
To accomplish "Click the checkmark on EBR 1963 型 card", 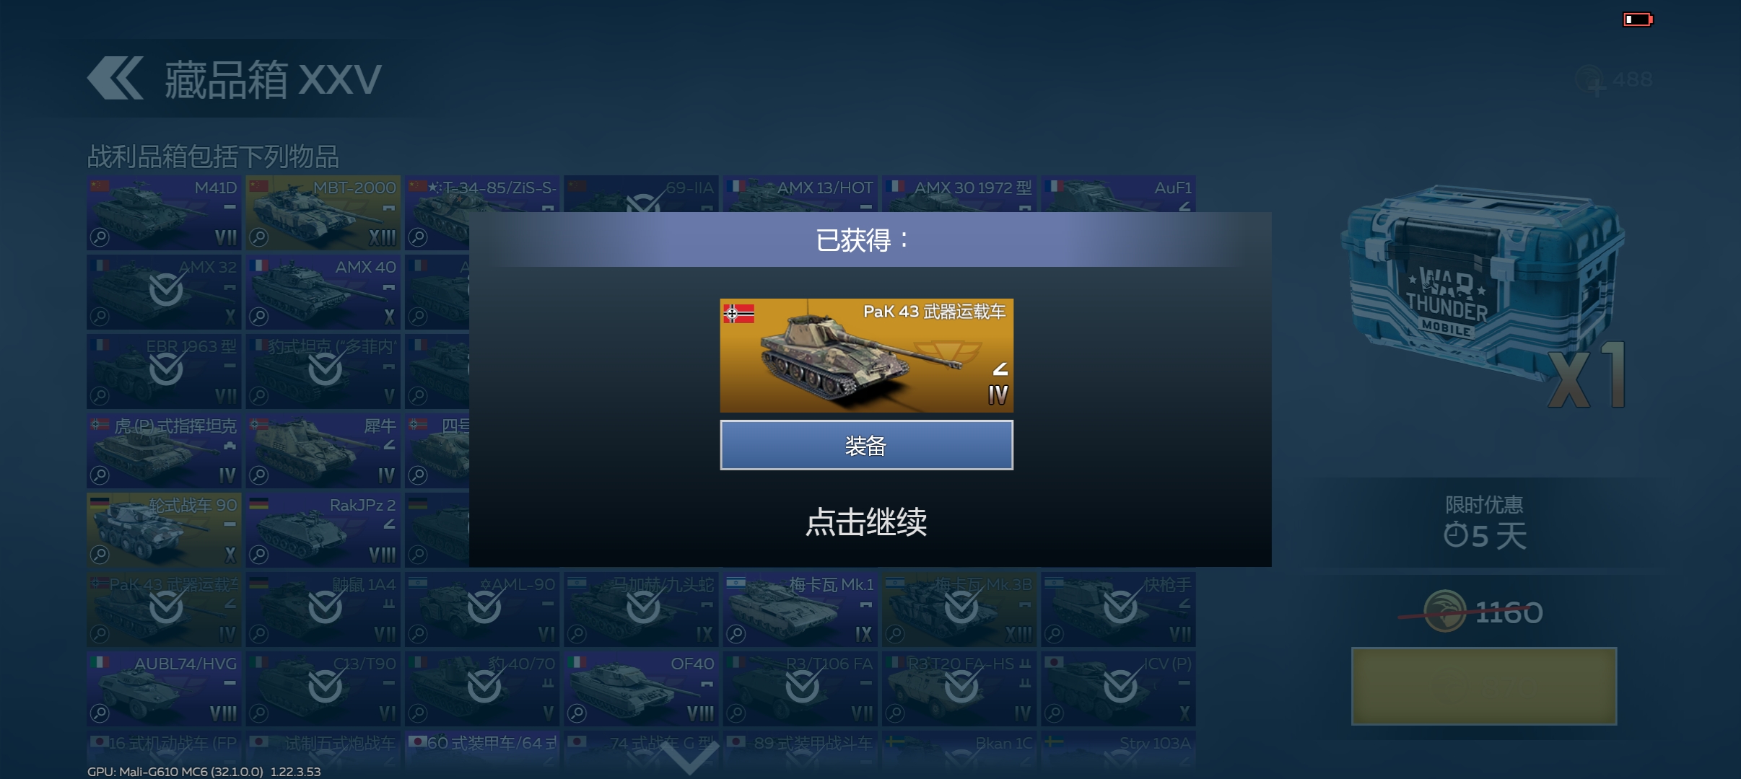I will point(166,369).
